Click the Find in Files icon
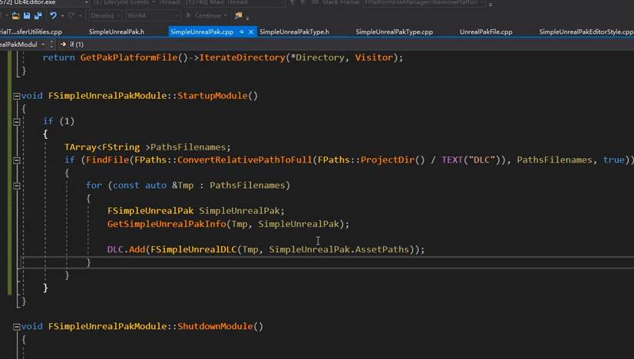The image size is (634, 359). (x=239, y=15)
